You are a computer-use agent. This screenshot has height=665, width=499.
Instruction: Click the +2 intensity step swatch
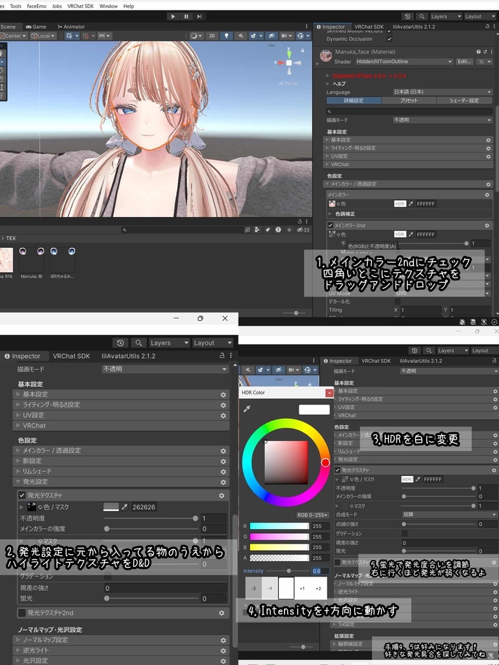318,588
